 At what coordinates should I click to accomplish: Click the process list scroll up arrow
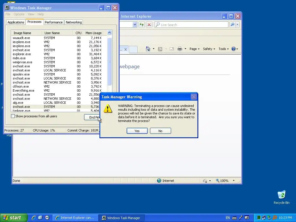(110, 33)
